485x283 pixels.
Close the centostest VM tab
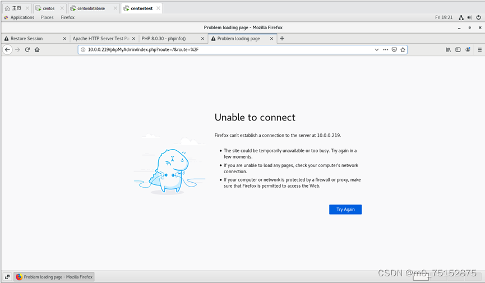tap(158, 8)
